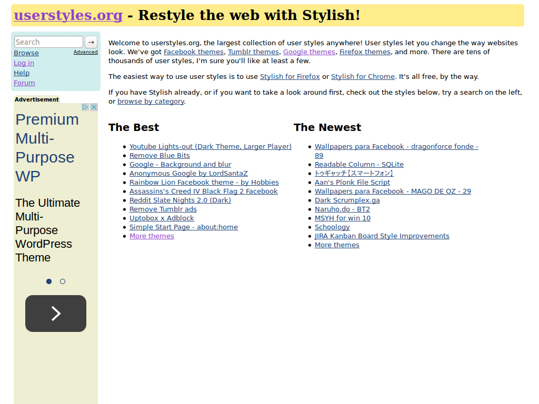Open the Japanese-titled トゥギャッチ style
Viewport: 539px width, 404px height.
pos(354,174)
